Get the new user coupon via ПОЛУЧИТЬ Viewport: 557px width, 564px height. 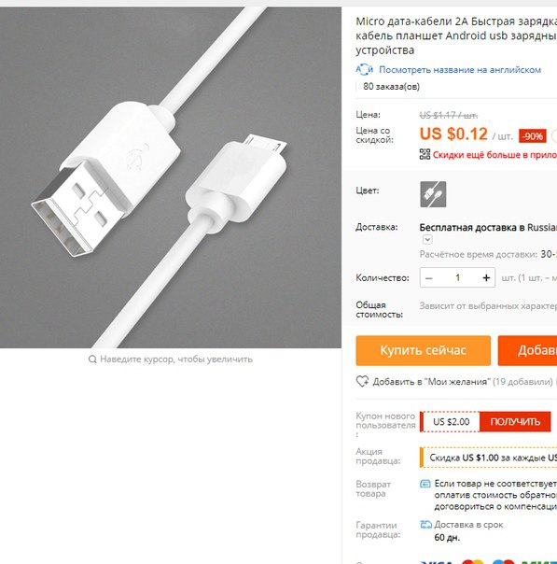click(x=515, y=421)
